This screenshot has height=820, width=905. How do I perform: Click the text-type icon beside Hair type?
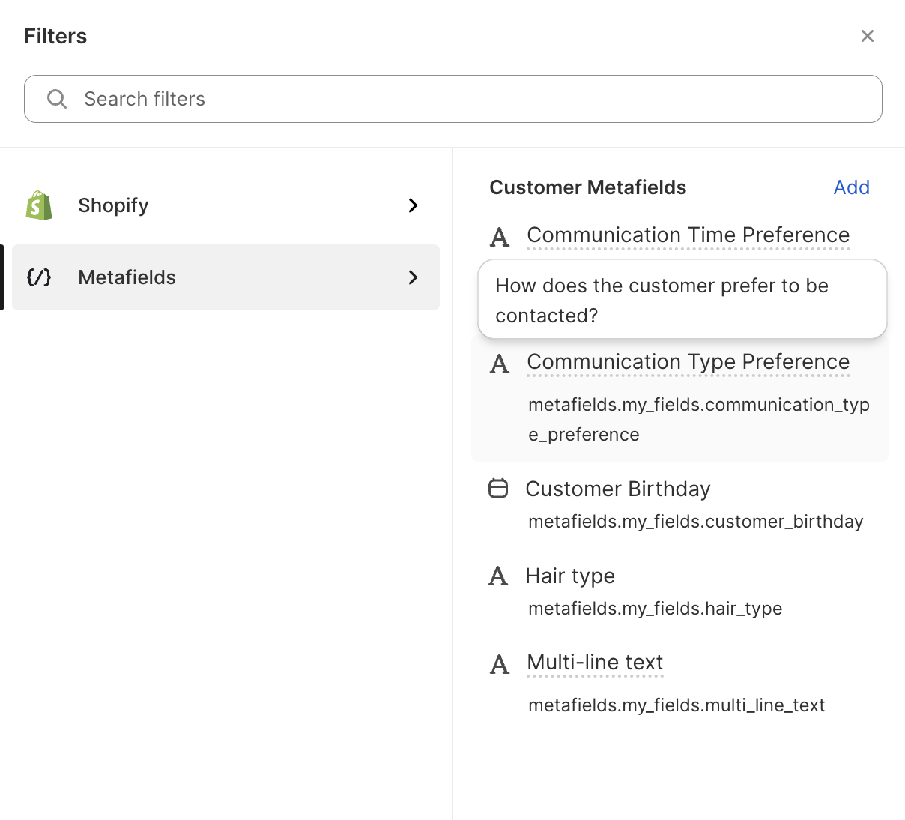(x=498, y=576)
